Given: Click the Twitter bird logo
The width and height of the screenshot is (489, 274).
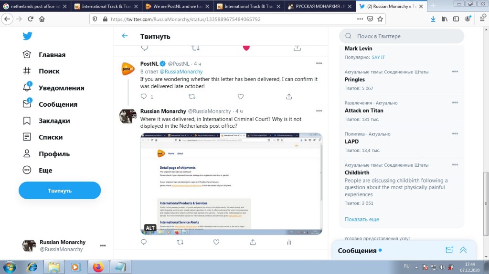Looking at the screenshot, I should (x=27, y=36).
